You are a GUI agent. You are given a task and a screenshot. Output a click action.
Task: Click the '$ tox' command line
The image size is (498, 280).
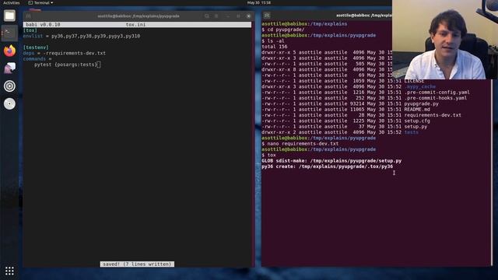268,156
